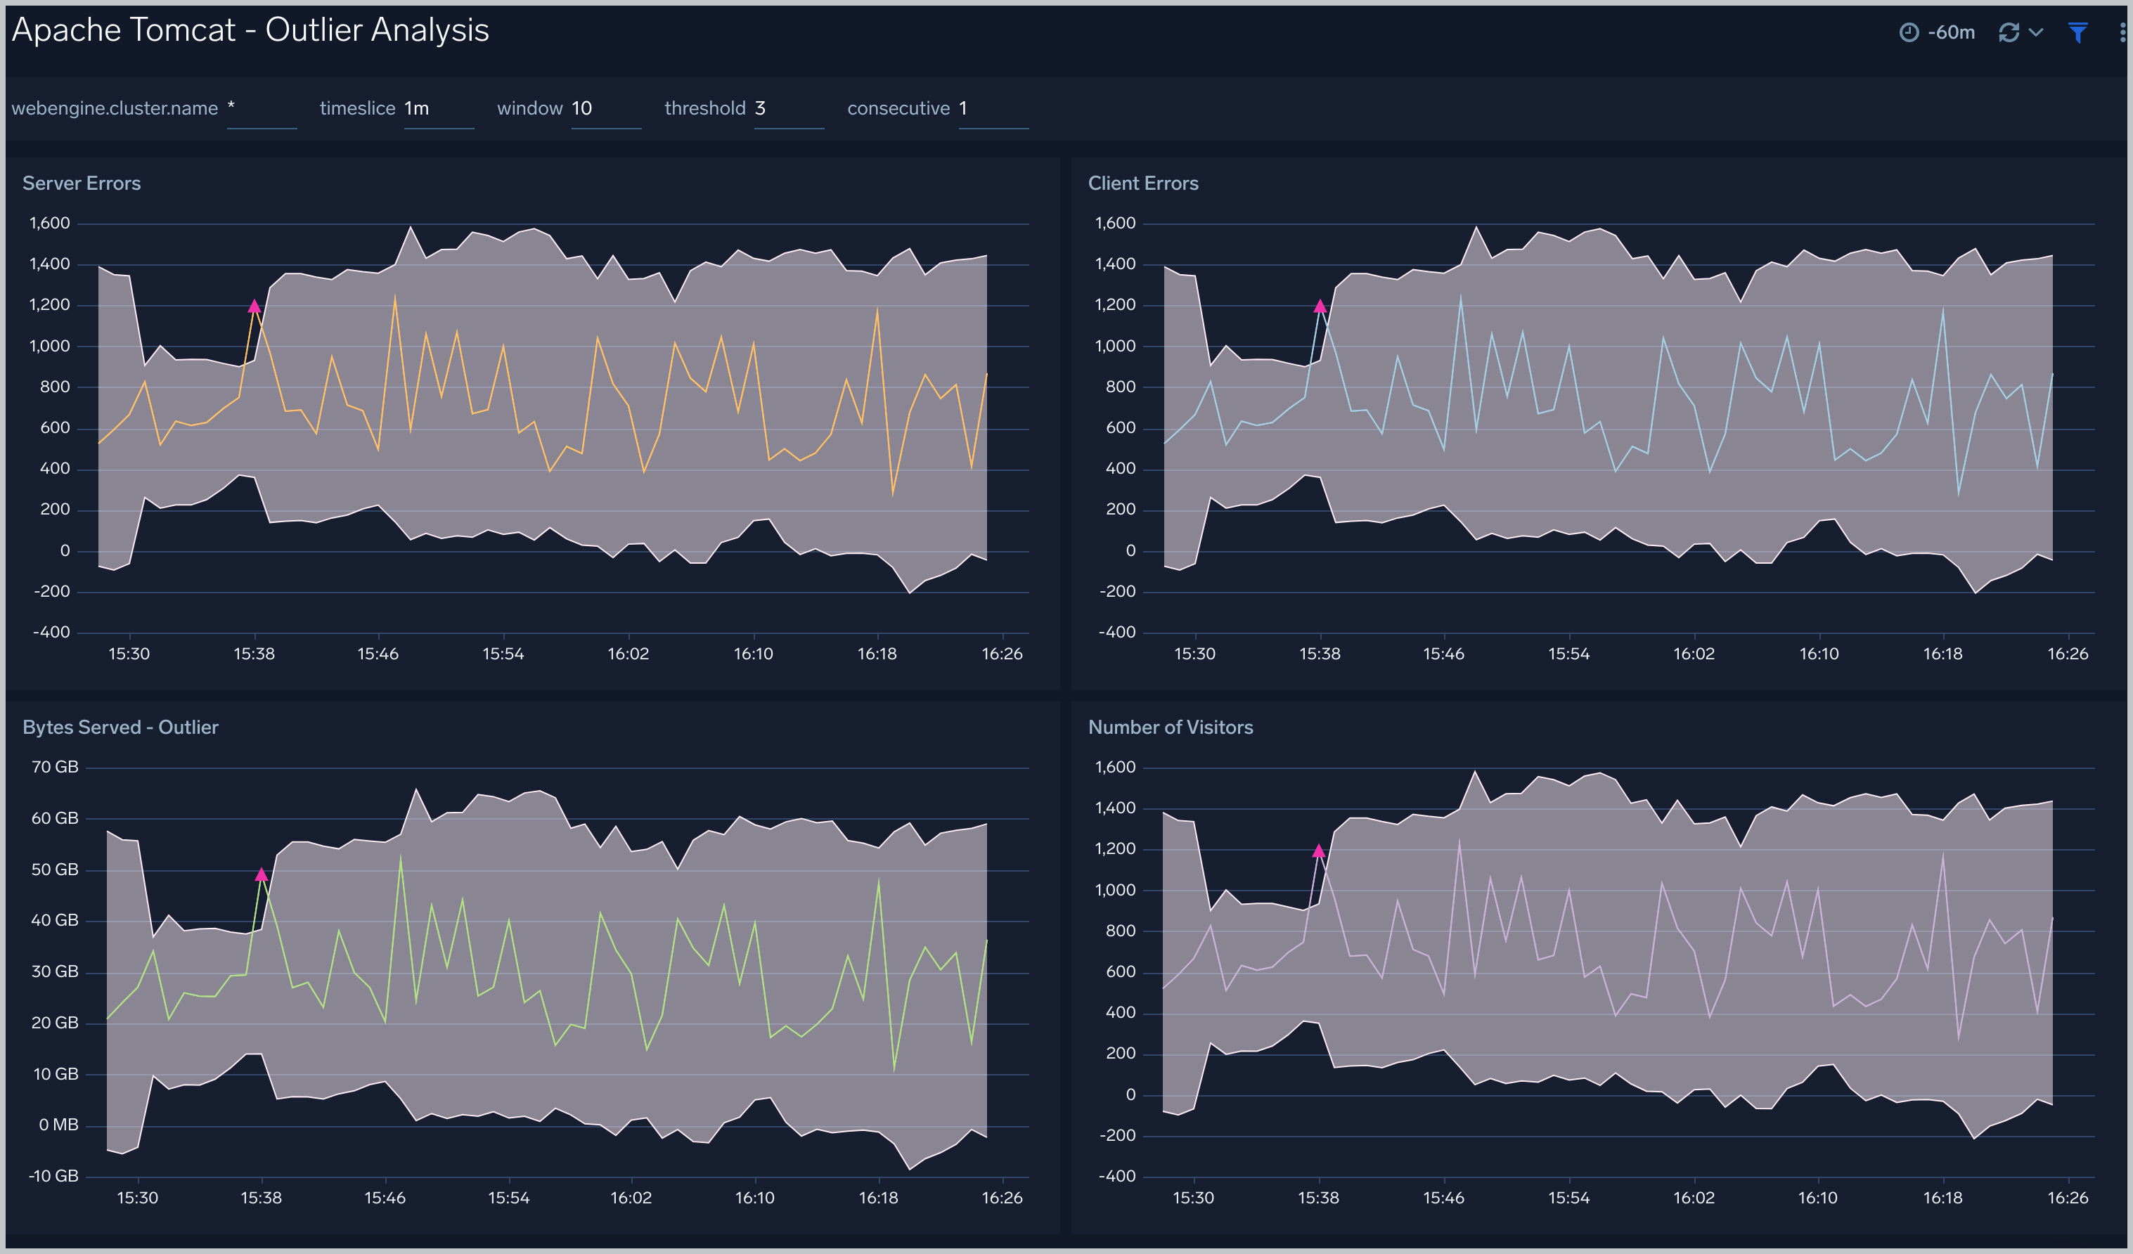Screen dimensions: 2133x1254
Task: Click the refresh dashboard icon
Action: tap(2009, 32)
